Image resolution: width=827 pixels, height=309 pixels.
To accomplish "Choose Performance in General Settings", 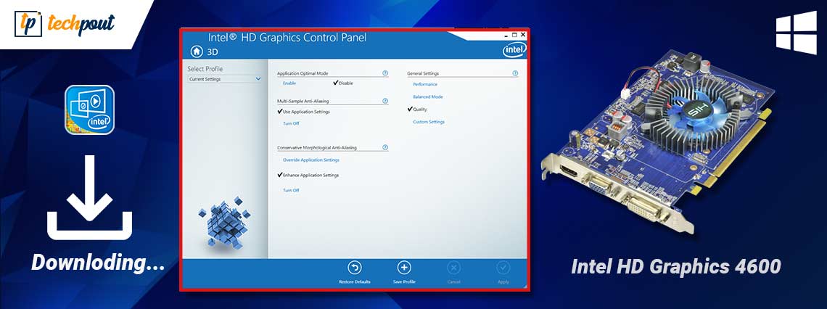I will pyautogui.click(x=425, y=84).
